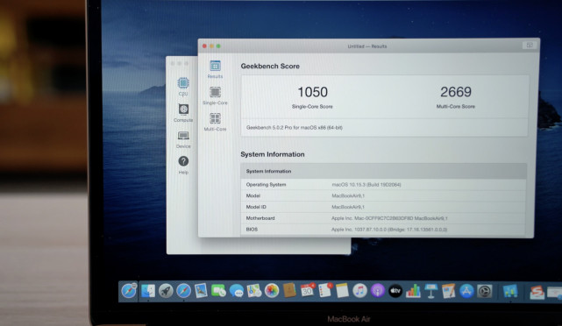Viewport: 562px width, 326px height.
Task: Click the "Geekbench Score" heading
Action: pyautogui.click(x=270, y=66)
